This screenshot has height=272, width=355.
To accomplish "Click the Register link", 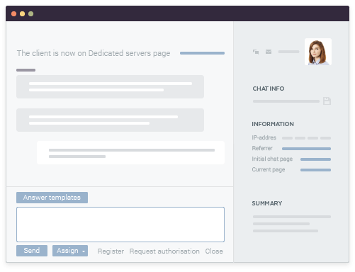I will 111,251.
